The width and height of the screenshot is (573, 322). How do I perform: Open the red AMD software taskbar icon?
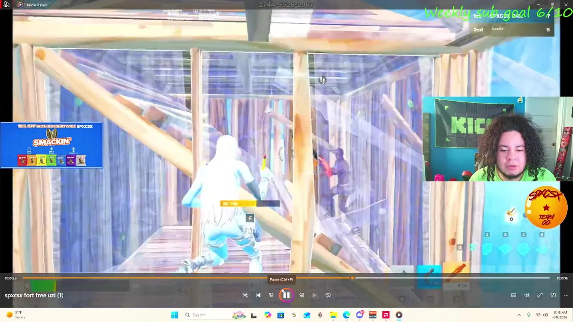[385, 315]
